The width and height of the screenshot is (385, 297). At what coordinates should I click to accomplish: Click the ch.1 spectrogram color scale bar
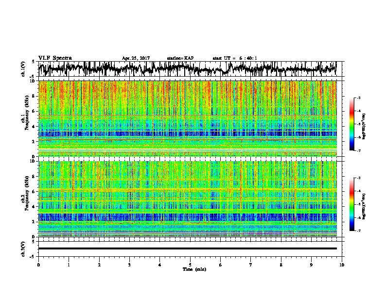[x=351, y=124]
